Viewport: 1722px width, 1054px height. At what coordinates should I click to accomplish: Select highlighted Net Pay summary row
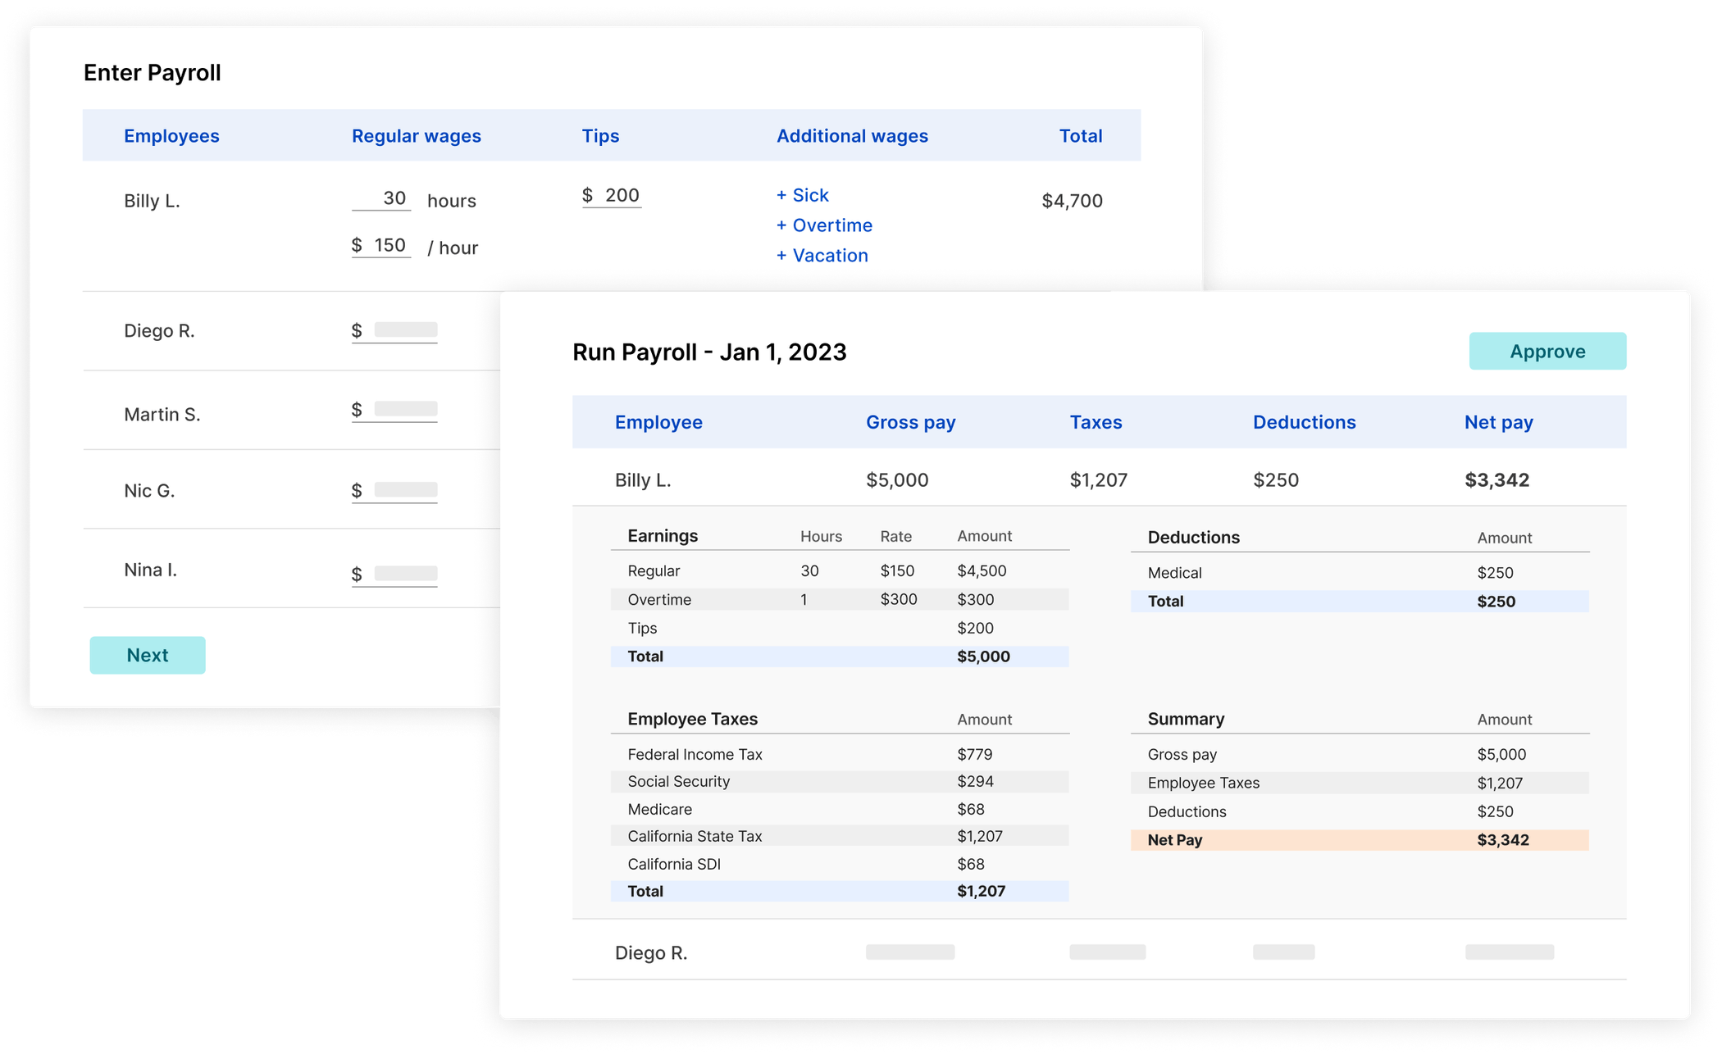(1359, 840)
